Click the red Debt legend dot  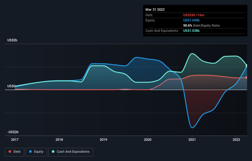tap(10, 152)
